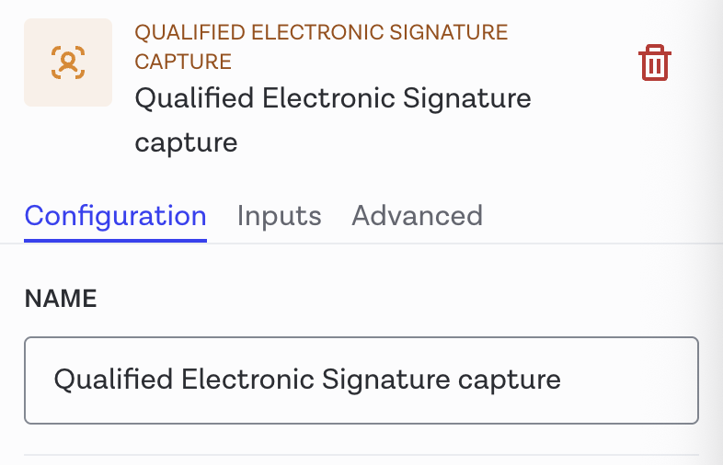Return to the blue underlined Configuration tab
Screen dimensions: 723x465
coord(115,216)
